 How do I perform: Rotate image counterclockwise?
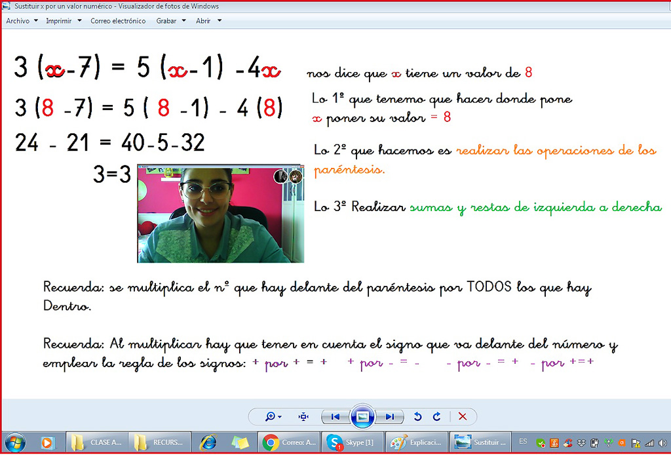(x=418, y=416)
